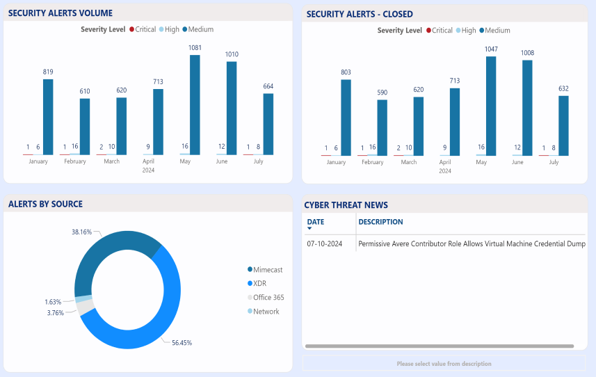Click the 1047 data label in Alerts Closed
The height and width of the screenshot is (377, 596).
pyautogui.click(x=491, y=49)
